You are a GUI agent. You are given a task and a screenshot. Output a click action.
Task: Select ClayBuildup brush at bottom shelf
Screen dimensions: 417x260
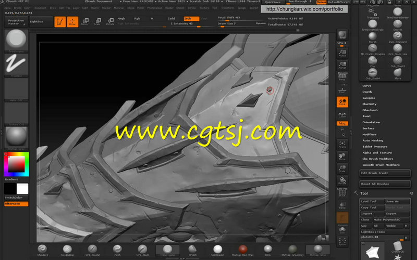(67, 251)
